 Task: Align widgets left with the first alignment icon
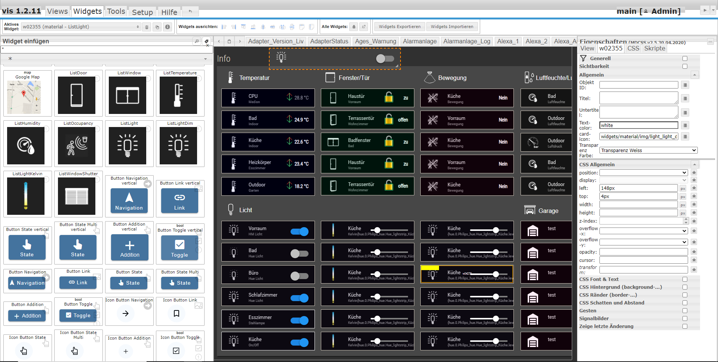pos(224,27)
